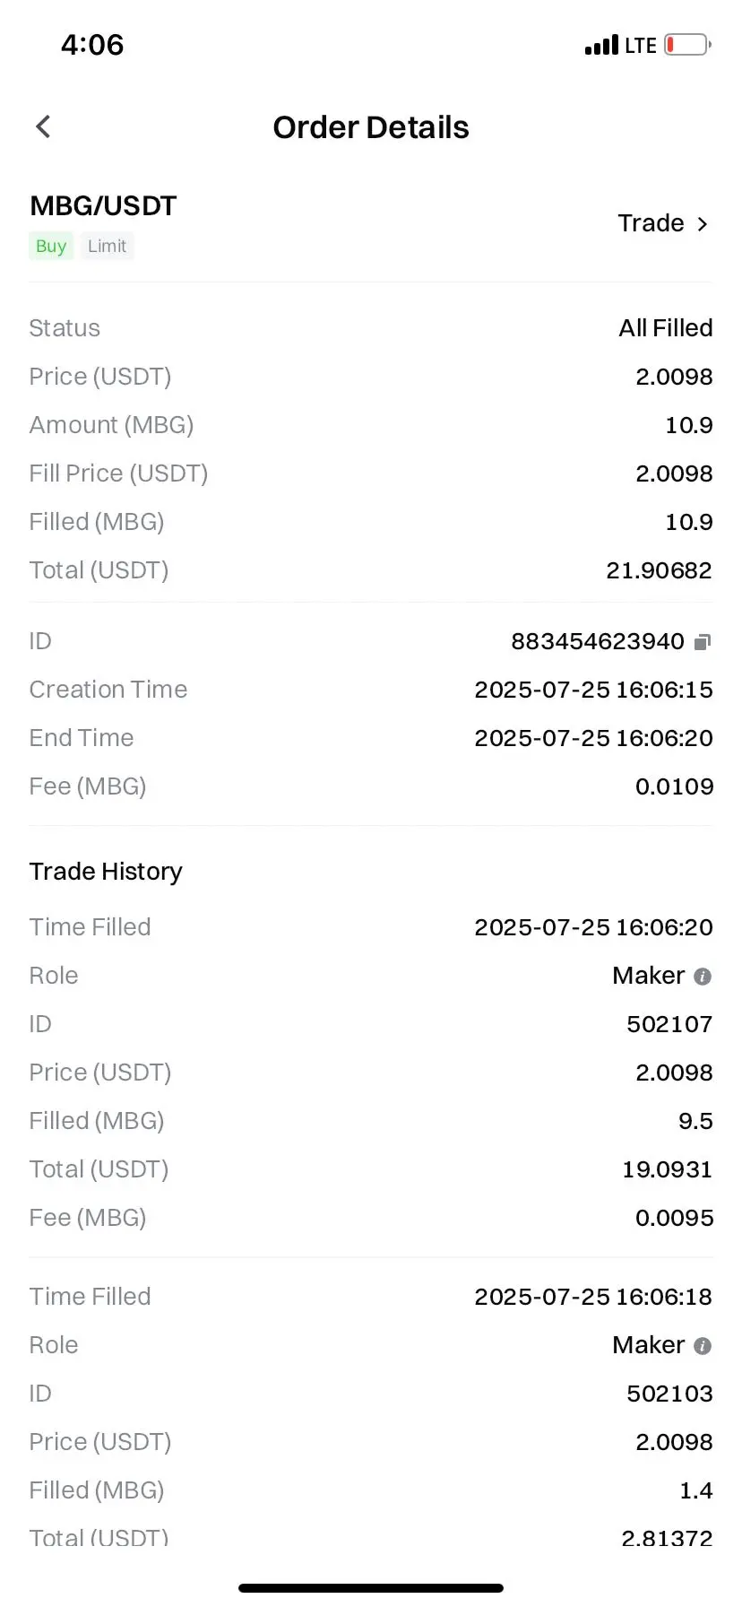Tap the Limit order tag
Screen dimensions: 742x1607
click(107, 246)
